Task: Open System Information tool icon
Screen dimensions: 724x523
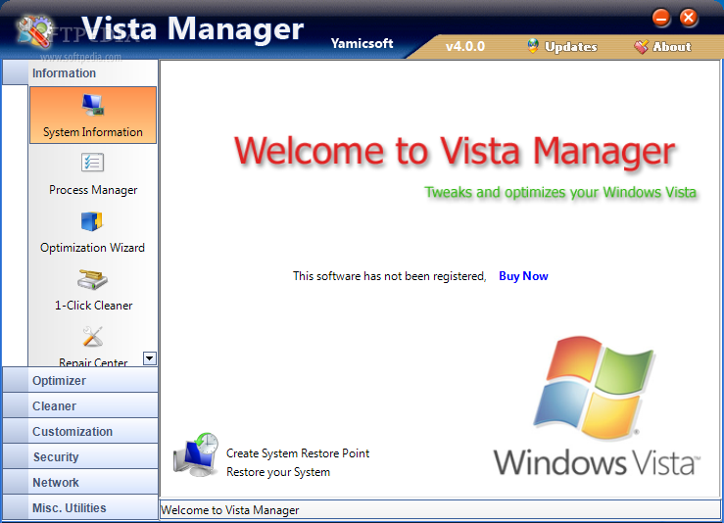Action: click(x=93, y=105)
